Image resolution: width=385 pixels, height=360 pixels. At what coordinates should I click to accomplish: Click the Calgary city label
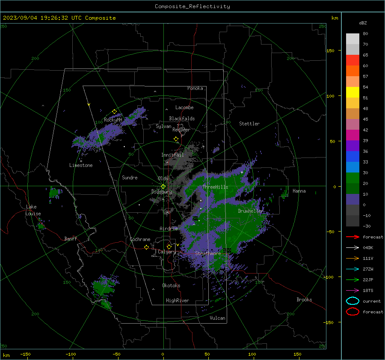(x=167, y=252)
